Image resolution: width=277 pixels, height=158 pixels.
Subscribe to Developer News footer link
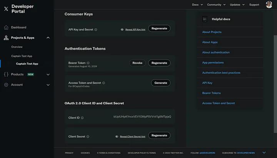coord(246,153)
